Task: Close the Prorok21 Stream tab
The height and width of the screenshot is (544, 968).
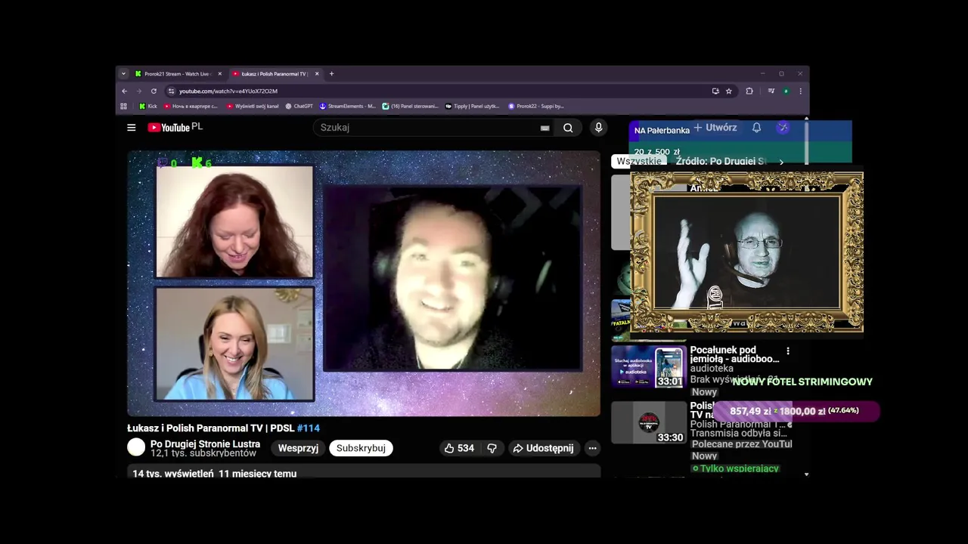Action: (x=220, y=74)
